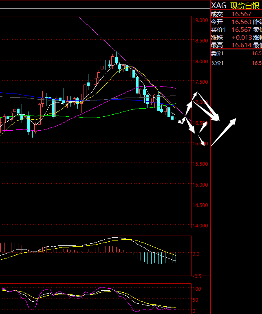262x314 pixels.
Task: Click the MACD -0.5 axis label
Action: click(x=197, y=276)
